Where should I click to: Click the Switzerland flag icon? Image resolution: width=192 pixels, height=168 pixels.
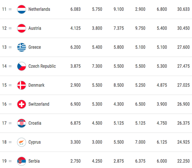pyautogui.click(x=21, y=104)
